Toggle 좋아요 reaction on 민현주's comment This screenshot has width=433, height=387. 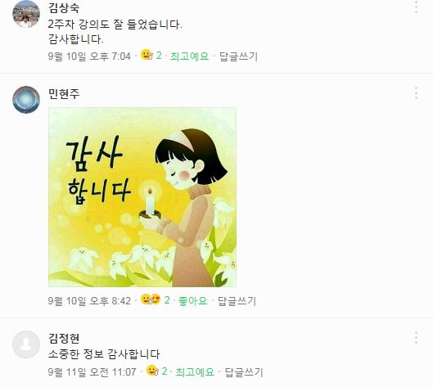point(192,300)
